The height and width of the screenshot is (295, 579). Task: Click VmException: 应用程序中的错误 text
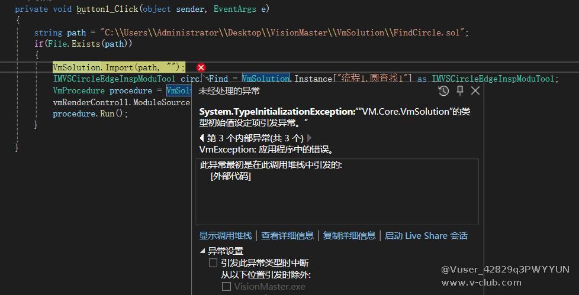coord(266,150)
